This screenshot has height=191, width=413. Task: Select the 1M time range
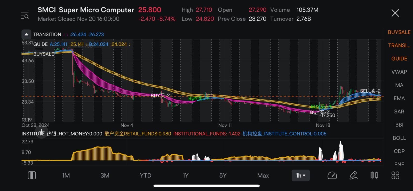[x=66, y=175]
